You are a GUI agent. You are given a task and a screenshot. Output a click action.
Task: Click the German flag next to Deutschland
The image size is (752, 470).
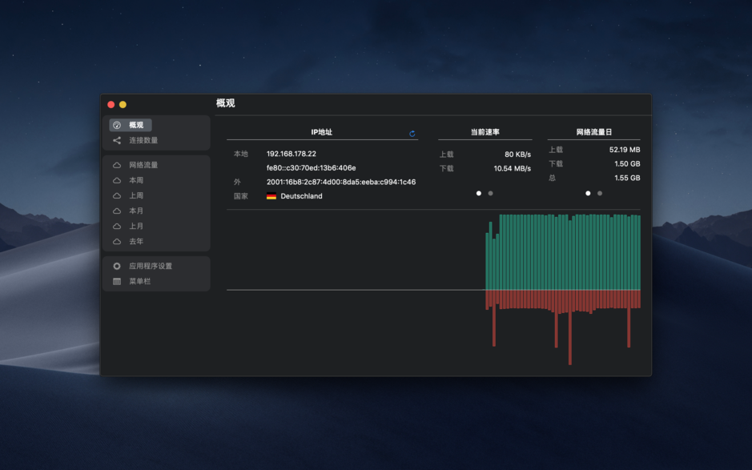coord(271,195)
